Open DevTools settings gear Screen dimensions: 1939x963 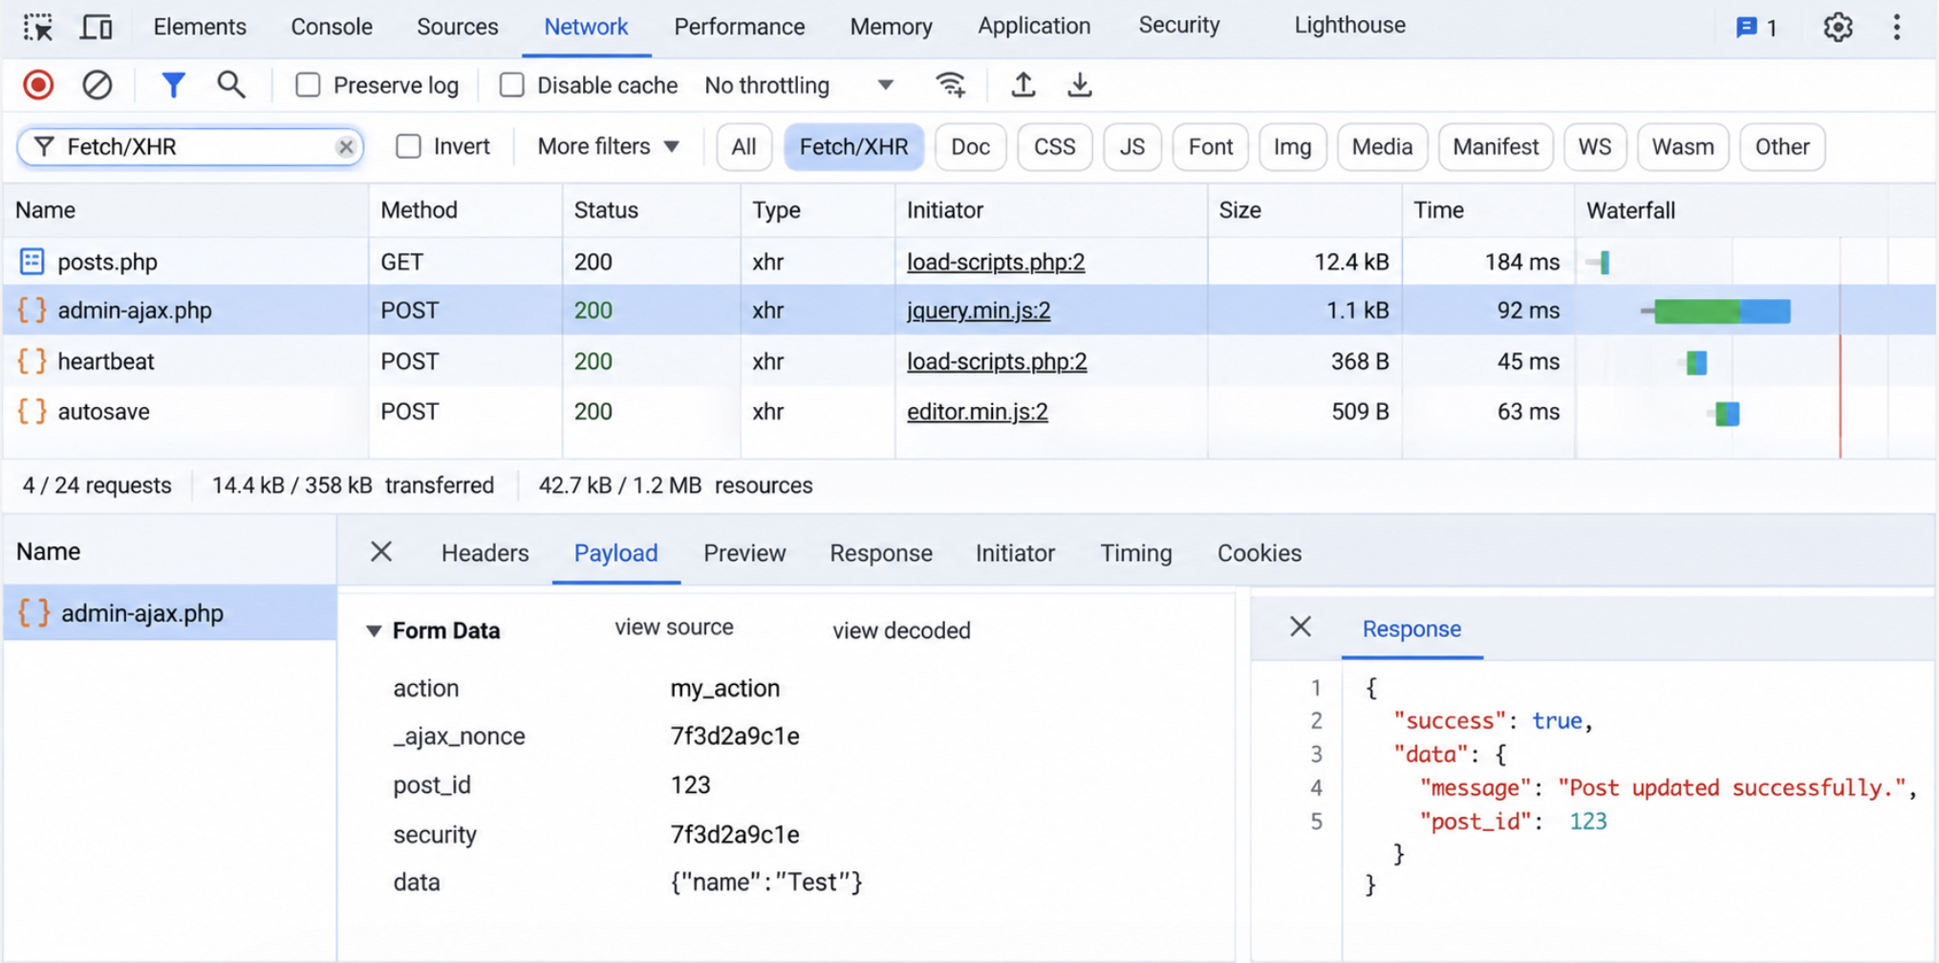[1838, 27]
